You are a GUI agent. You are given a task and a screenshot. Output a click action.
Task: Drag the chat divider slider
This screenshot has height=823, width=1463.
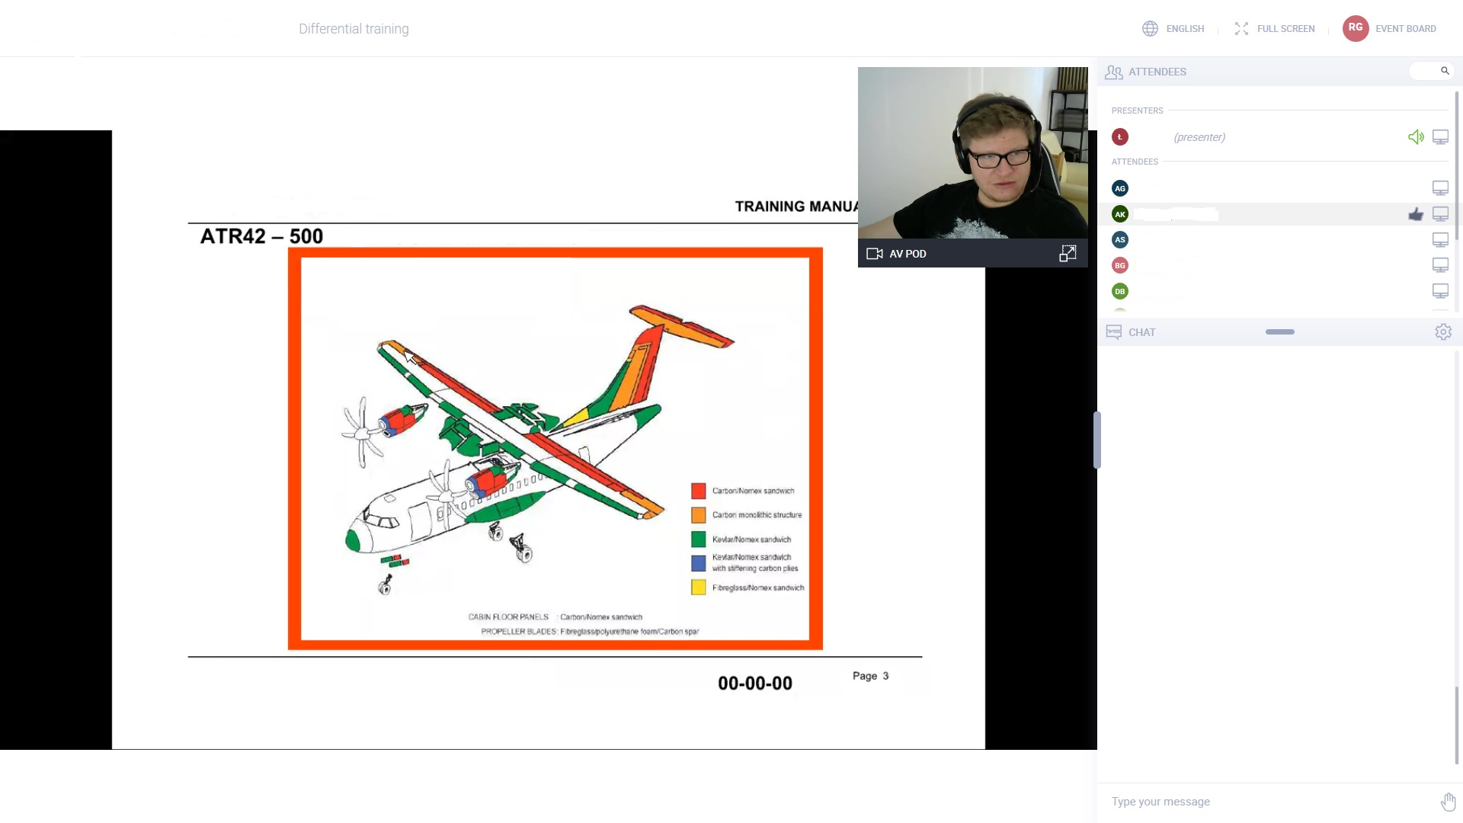tap(1281, 331)
